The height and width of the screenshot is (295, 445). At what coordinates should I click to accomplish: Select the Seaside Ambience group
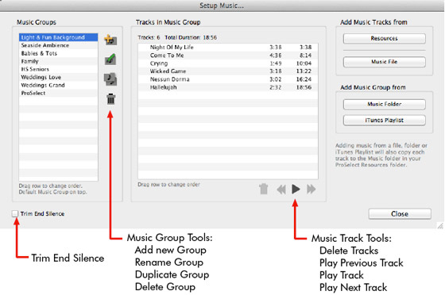tap(59, 45)
